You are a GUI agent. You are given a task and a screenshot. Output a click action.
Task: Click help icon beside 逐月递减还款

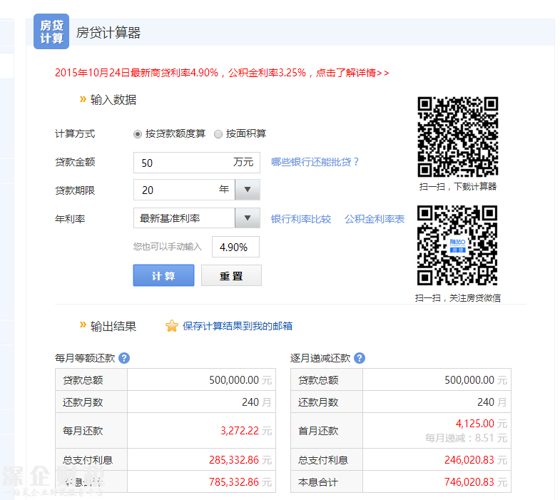(360, 358)
